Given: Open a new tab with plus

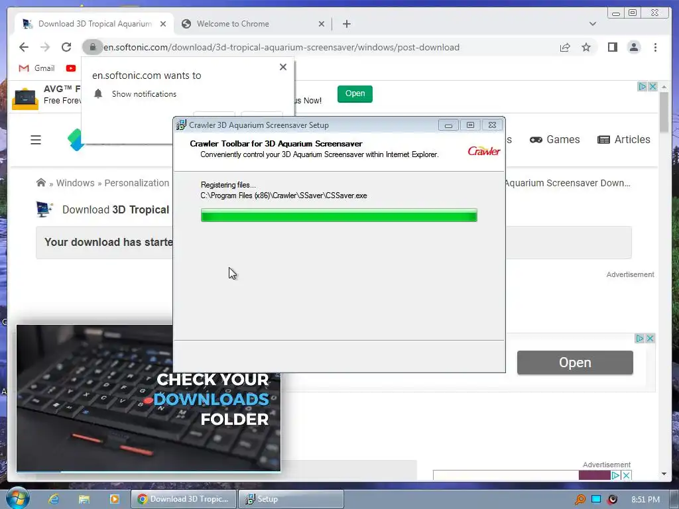Looking at the screenshot, I should [x=346, y=24].
